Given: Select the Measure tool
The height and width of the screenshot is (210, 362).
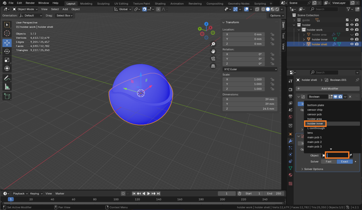Looking at the screenshot, I should (7, 87).
